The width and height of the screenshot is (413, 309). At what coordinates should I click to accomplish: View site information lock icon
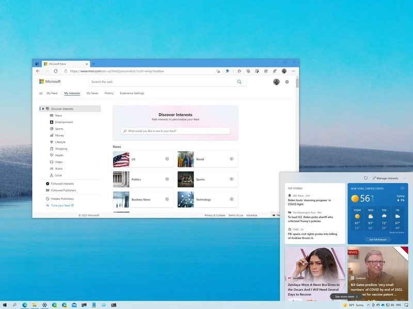(66, 71)
